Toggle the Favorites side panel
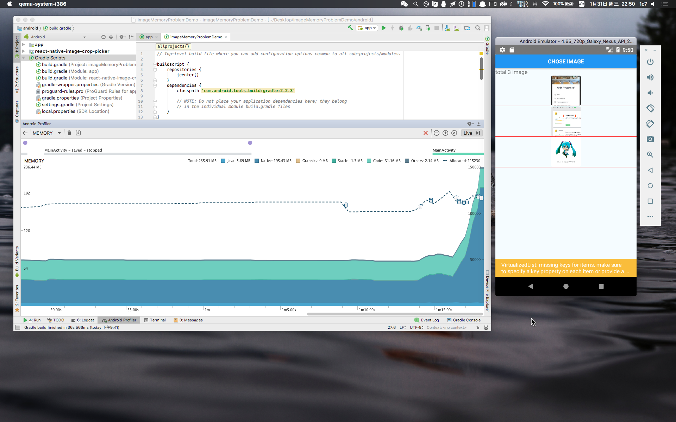676x422 pixels. point(17,298)
